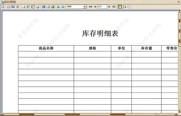Click the zoom in magnifier icon
181x116 pixels.
pos(59,7)
